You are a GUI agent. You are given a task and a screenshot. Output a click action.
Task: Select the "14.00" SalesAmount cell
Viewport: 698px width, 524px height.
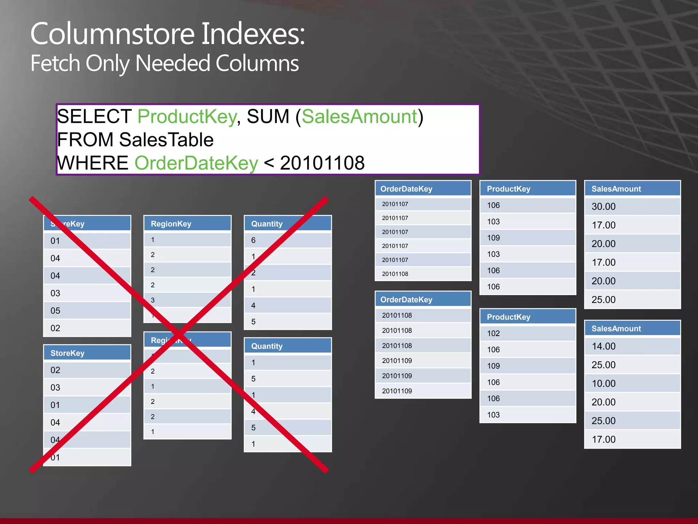pos(633,346)
